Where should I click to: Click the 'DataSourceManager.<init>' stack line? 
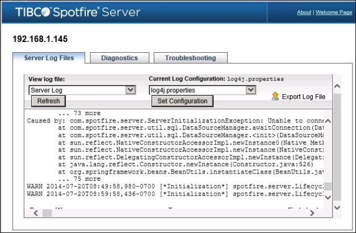pyautogui.click(x=191, y=135)
